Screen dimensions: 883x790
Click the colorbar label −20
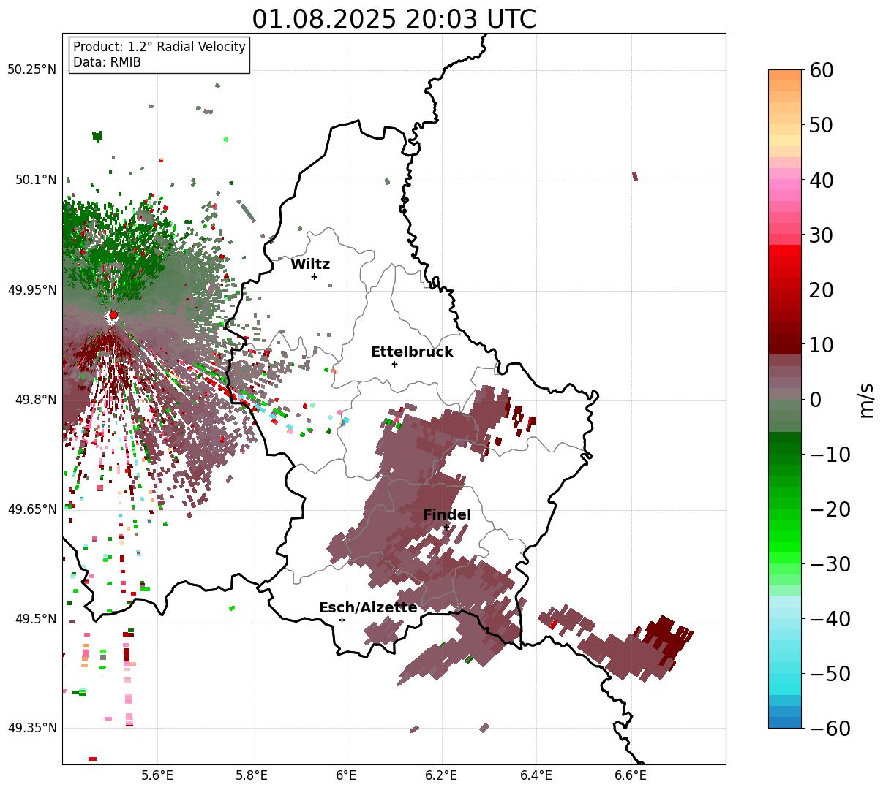[x=829, y=509]
